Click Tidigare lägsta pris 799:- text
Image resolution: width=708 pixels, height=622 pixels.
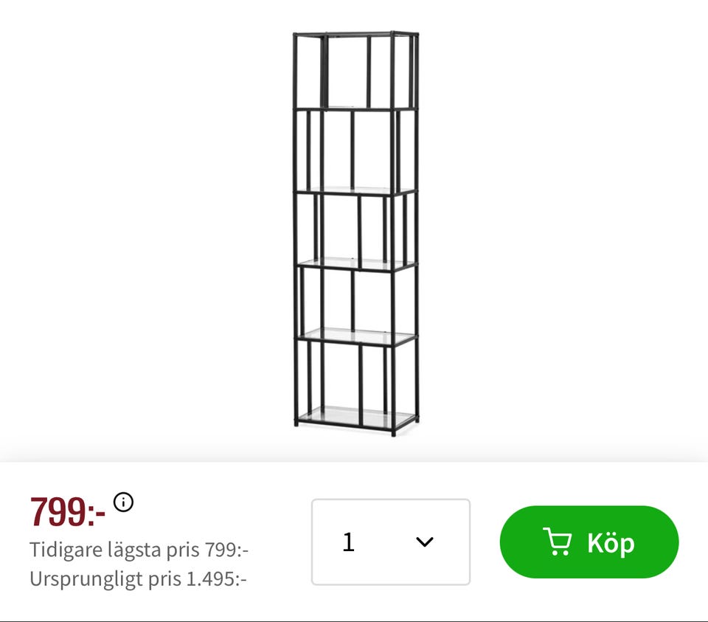click(x=139, y=550)
